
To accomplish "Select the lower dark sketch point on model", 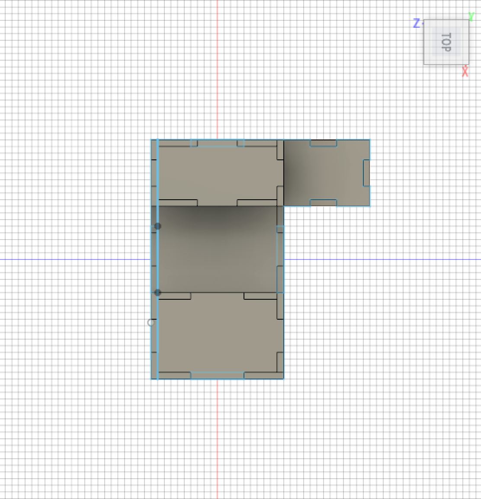I will pyautogui.click(x=157, y=293).
